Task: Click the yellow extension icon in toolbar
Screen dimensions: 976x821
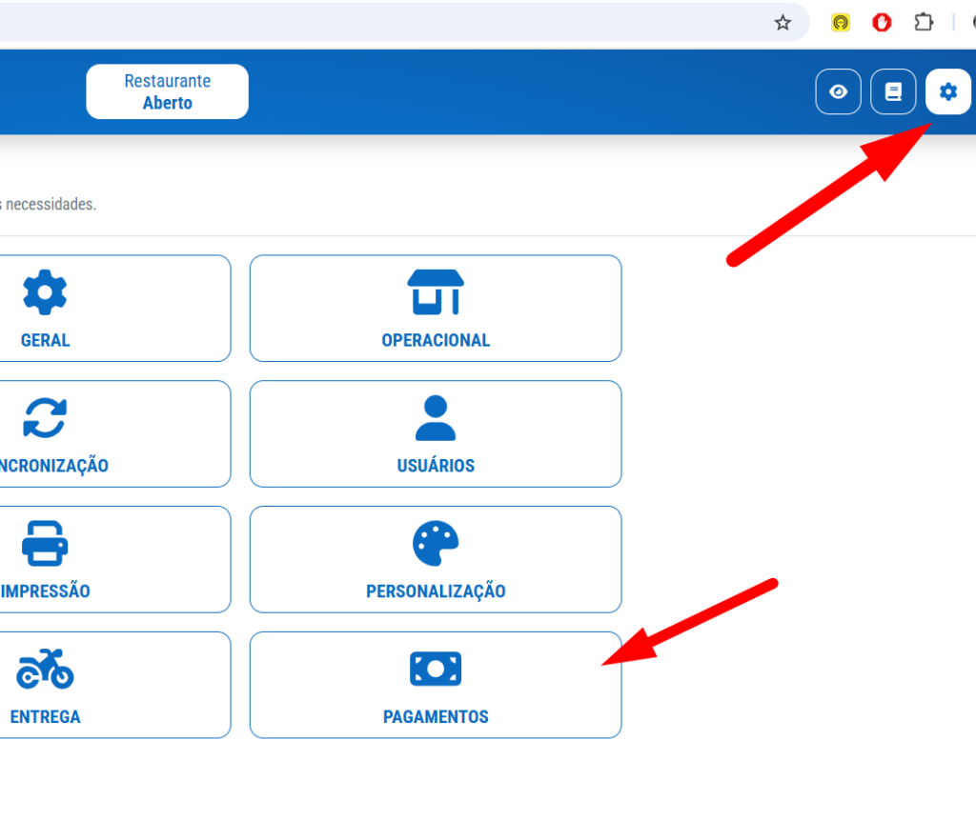Action: 841,23
